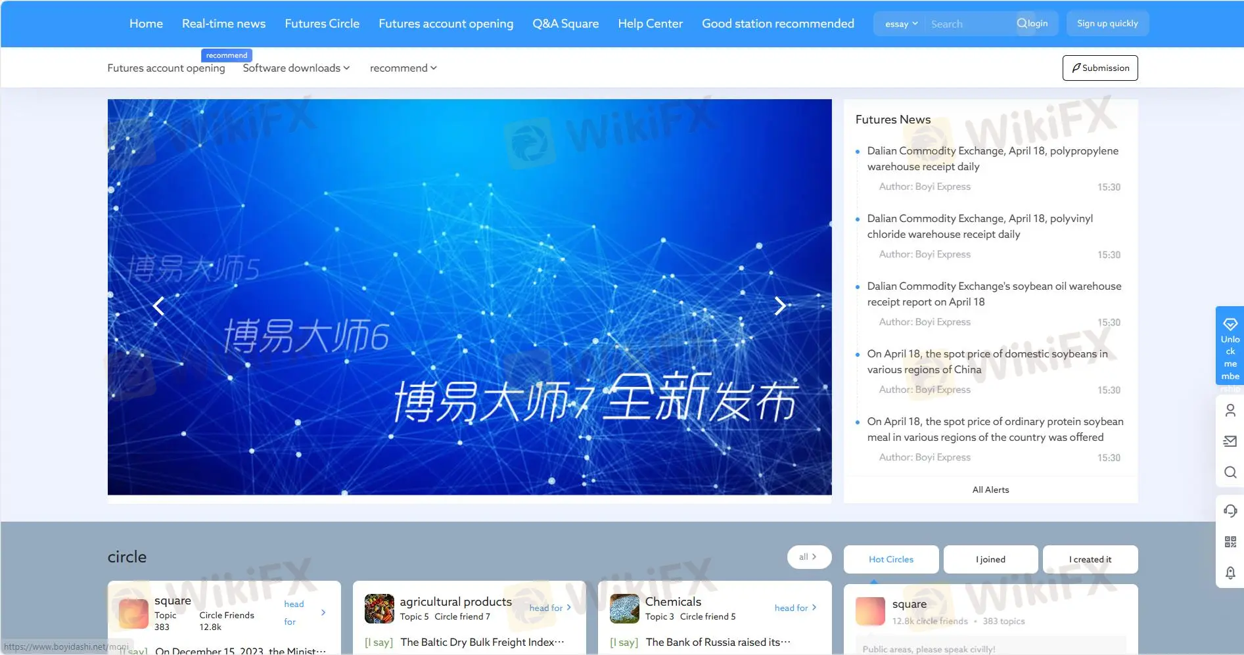Advance to next carousel slide arrow
The image size is (1244, 655).
coord(780,306)
